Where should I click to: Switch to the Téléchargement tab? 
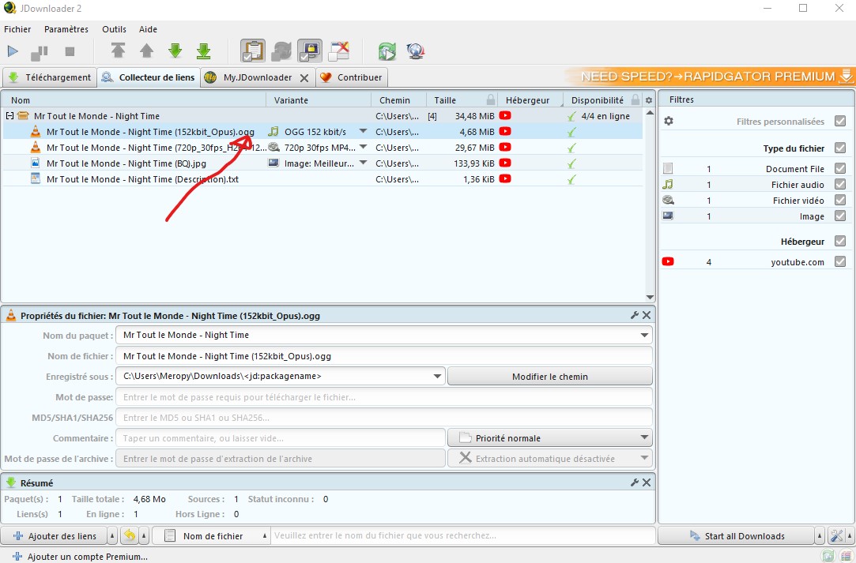(x=50, y=77)
